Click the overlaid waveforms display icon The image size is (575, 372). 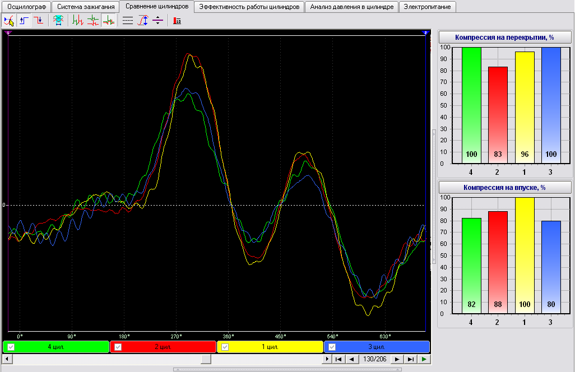108,21
